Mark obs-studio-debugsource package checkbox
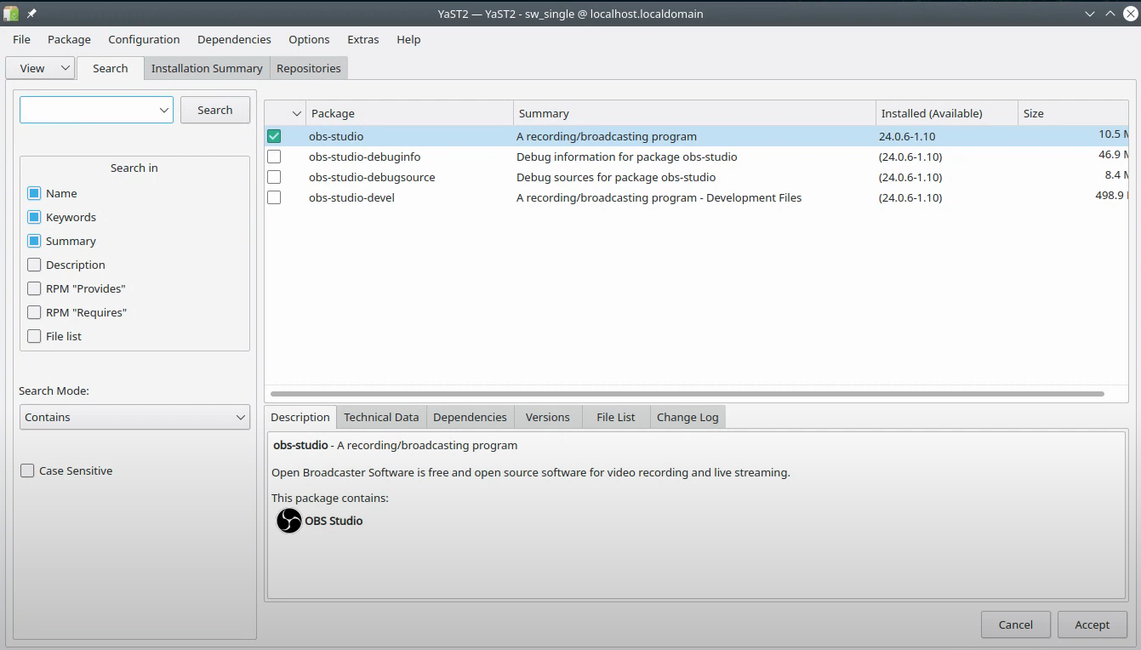Viewport: 1141px width, 650px height. (x=274, y=177)
